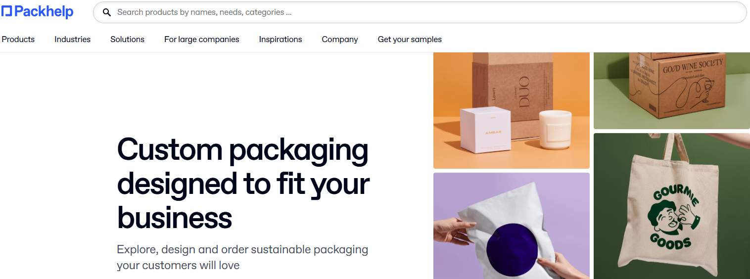The height and width of the screenshot is (279, 750).
Task: Focus the product search field
Action: tap(420, 12)
